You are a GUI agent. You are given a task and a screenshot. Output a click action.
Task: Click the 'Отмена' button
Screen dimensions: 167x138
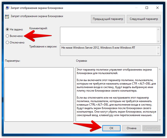pyautogui.click(x=131, y=128)
